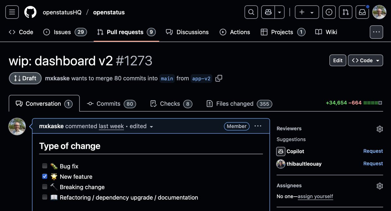The width and height of the screenshot is (391, 211).
Task: Select the Commits tab
Action: (x=111, y=104)
